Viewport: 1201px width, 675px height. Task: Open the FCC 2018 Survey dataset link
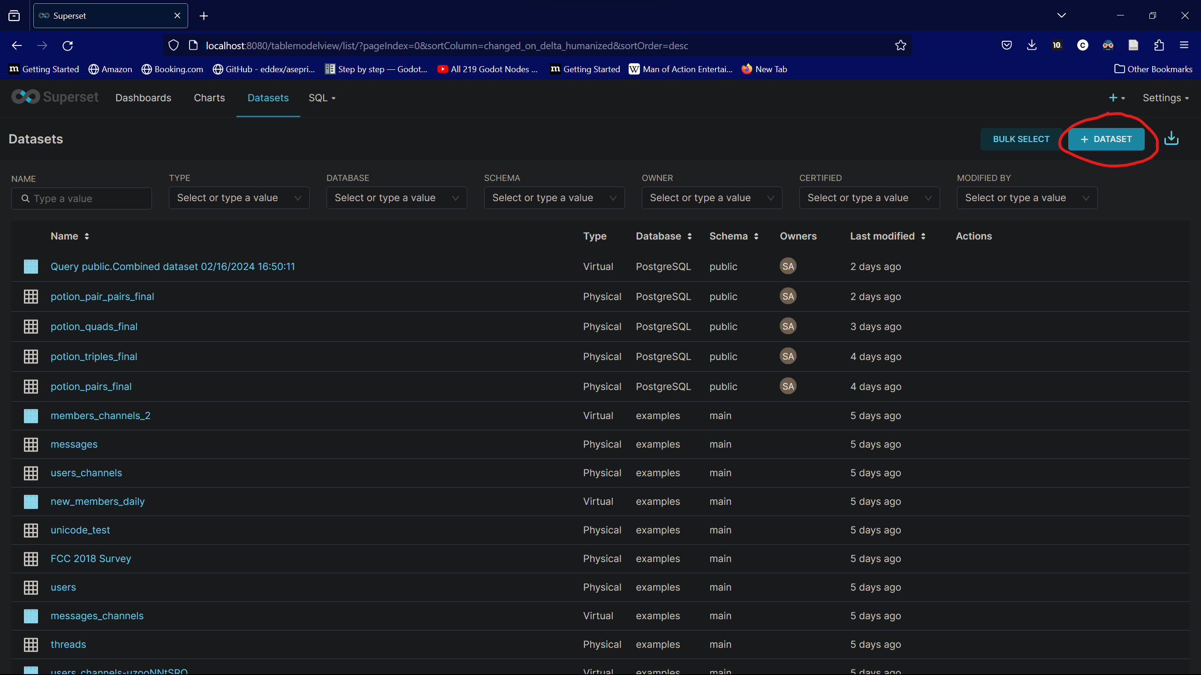point(91,559)
